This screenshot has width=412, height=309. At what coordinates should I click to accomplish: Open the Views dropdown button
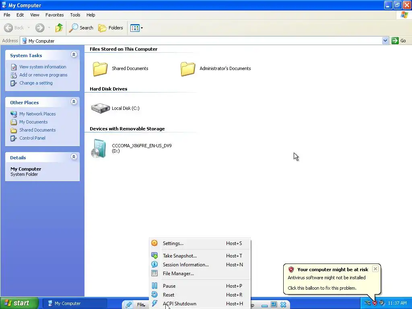137,28
